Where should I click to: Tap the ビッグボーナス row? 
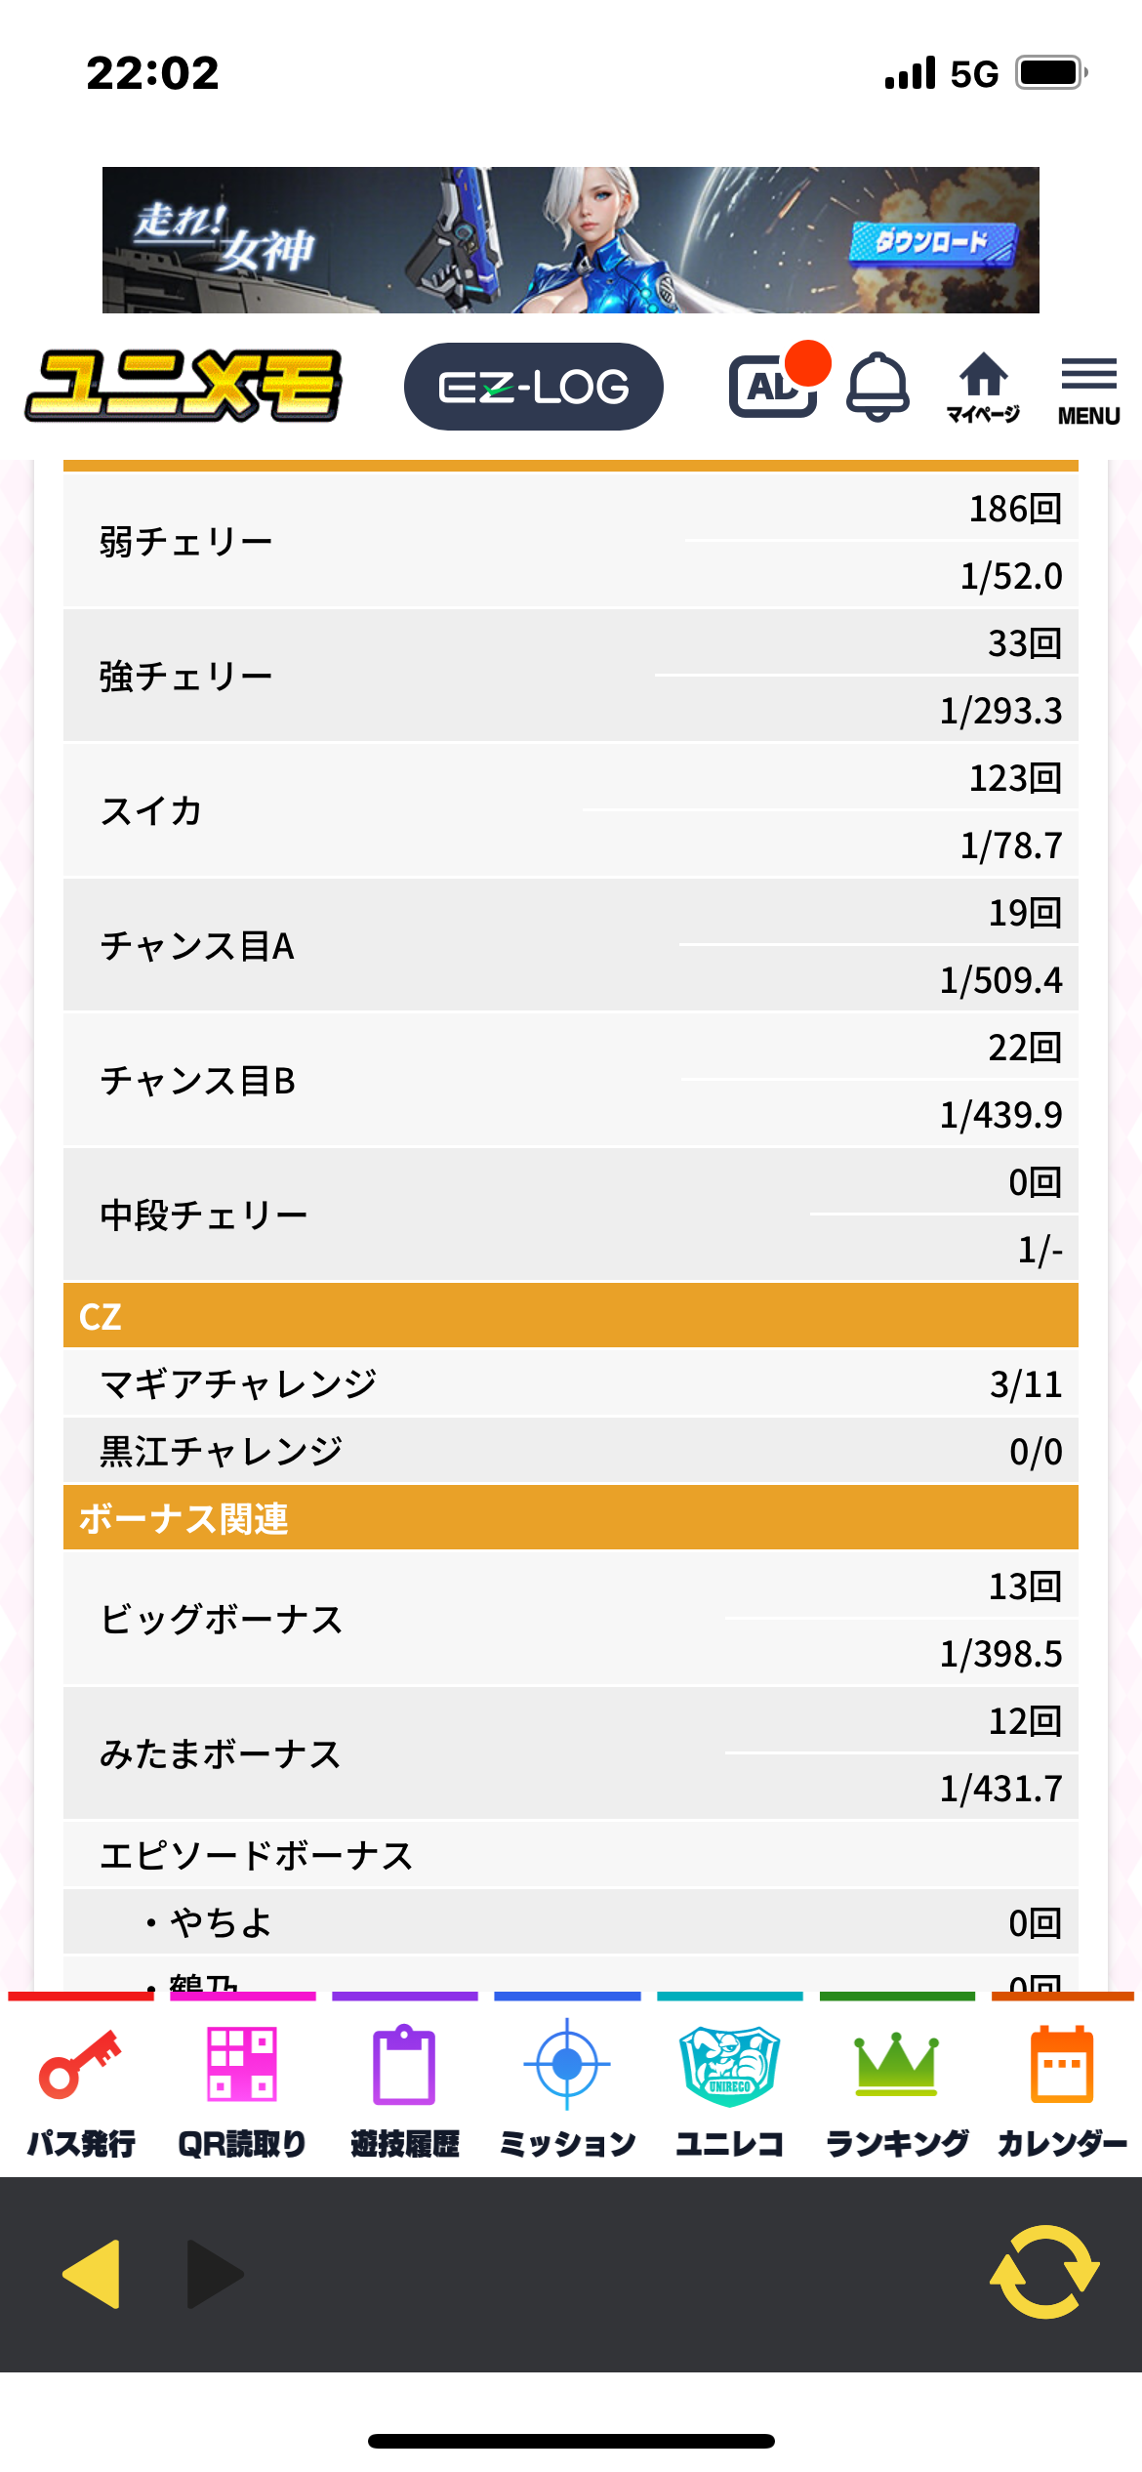(571, 1619)
